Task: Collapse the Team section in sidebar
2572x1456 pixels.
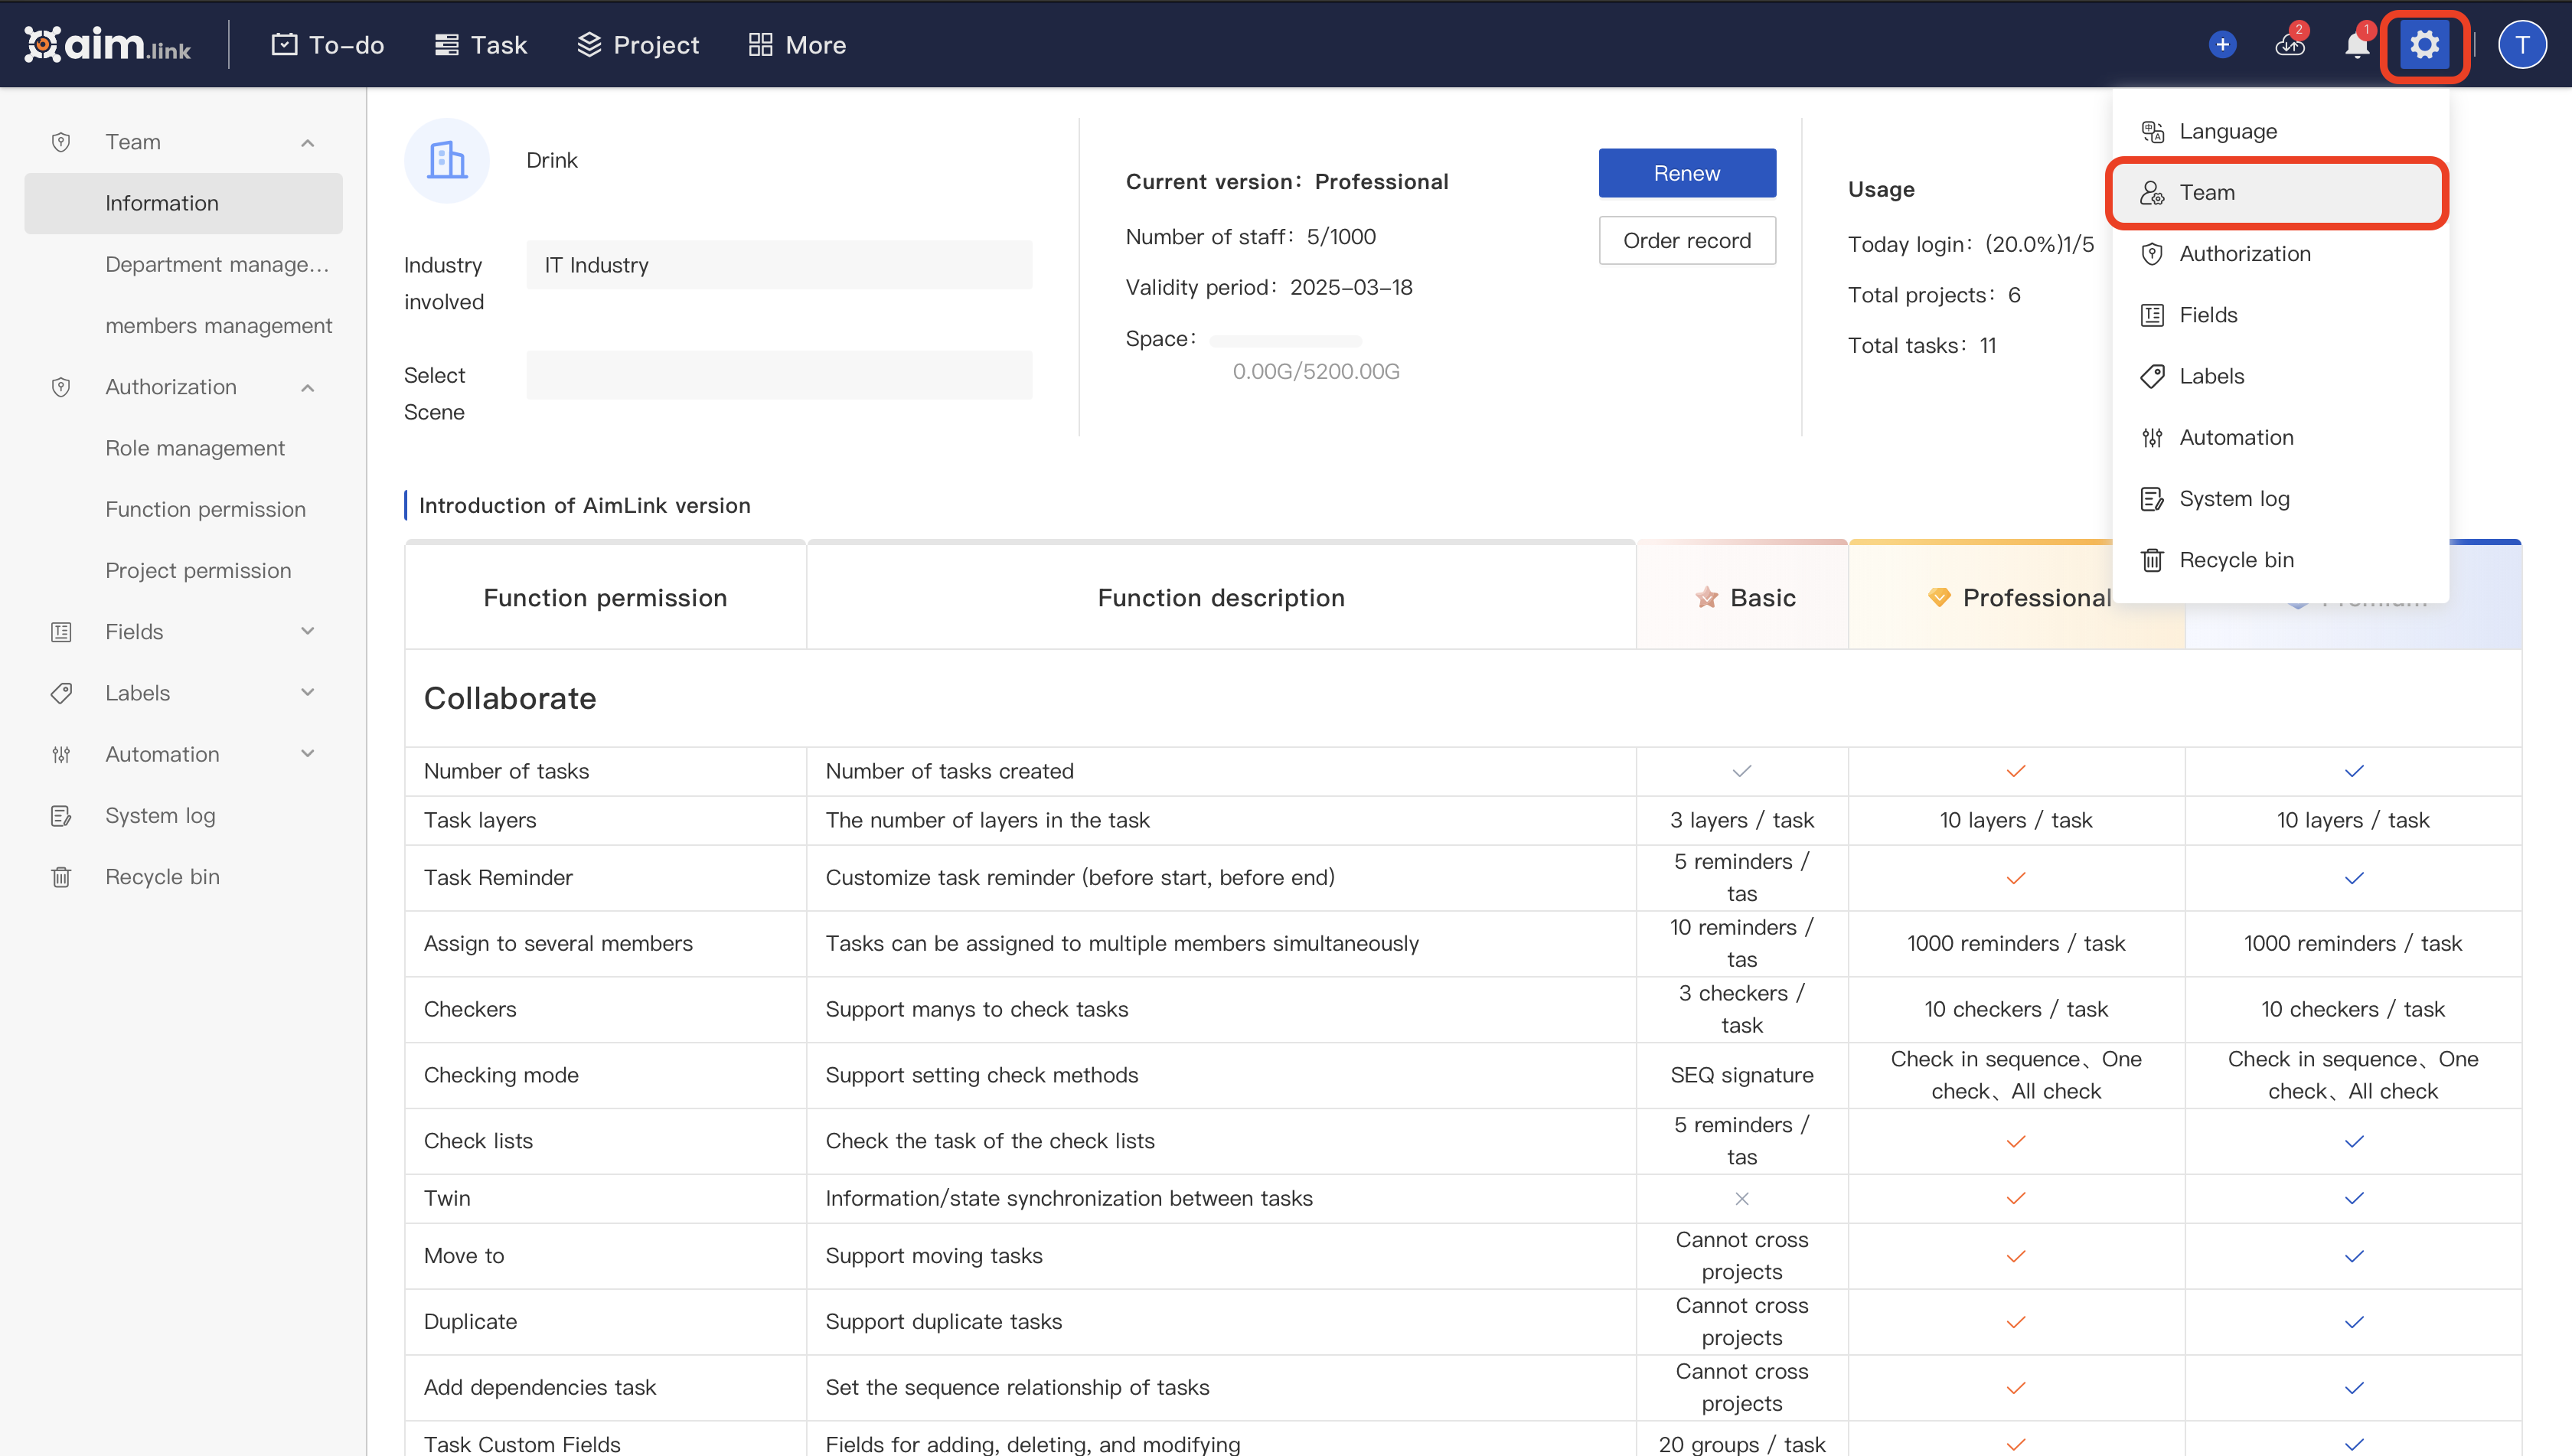Action: (307, 141)
